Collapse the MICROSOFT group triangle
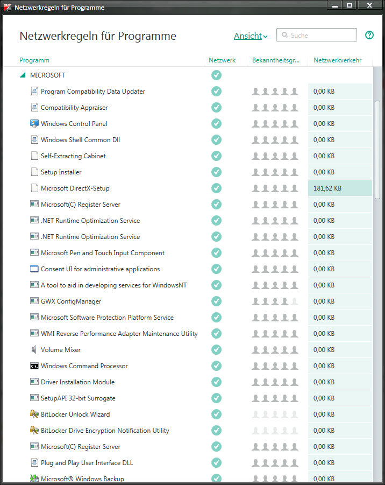 23,75
